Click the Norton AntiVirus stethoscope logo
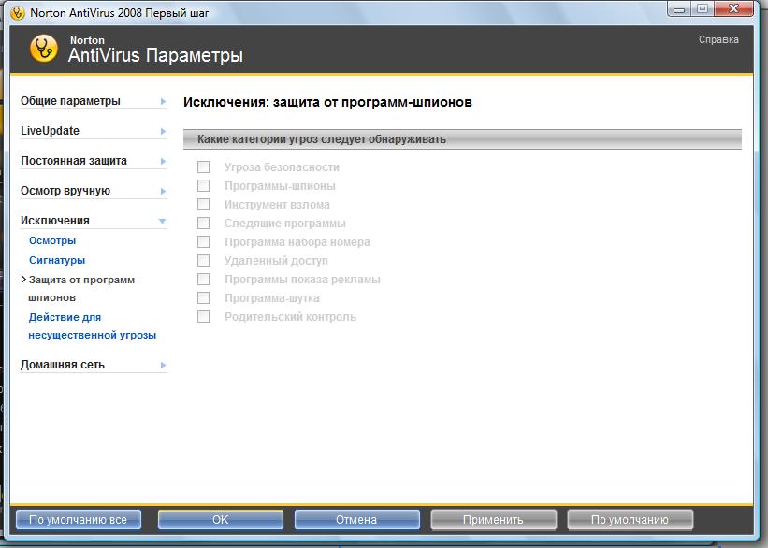Screen dimensions: 768x548 tap(44, 48)
